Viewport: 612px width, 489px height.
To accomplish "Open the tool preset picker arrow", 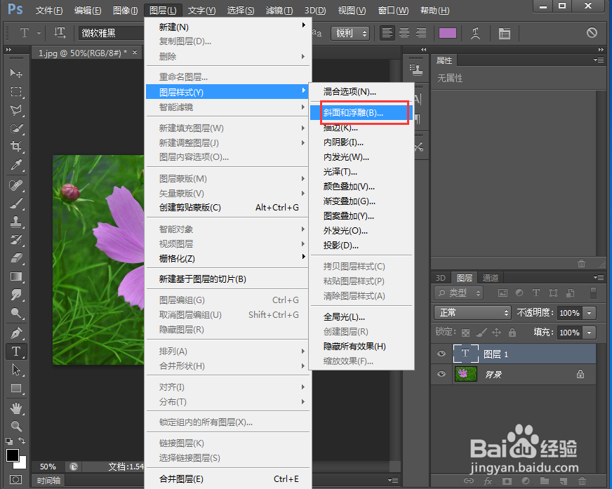I will tap(39, 34).
